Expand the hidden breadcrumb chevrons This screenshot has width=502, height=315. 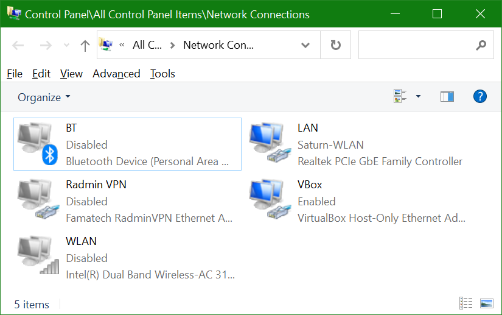pyautogui.click(x=122, y=45)
